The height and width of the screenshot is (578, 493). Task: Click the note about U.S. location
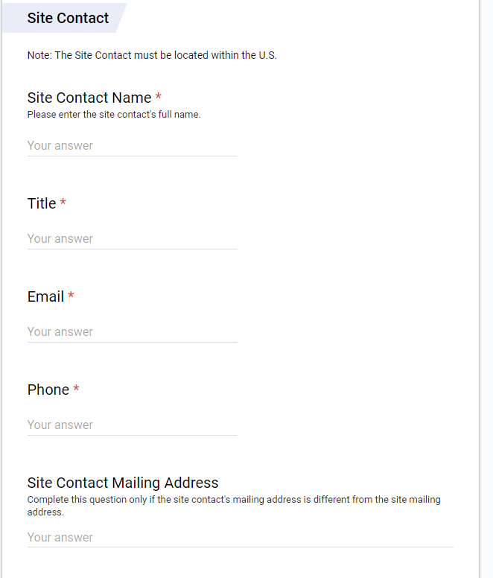pos(152,56)
